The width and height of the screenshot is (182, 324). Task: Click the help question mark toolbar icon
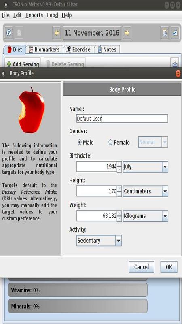(x=8, y=33)
